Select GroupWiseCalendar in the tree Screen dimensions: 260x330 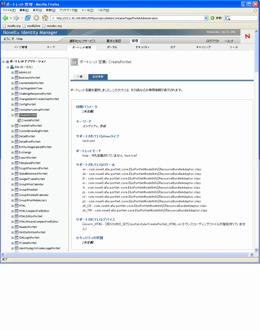pyautogui.click(x=31, y=185)
